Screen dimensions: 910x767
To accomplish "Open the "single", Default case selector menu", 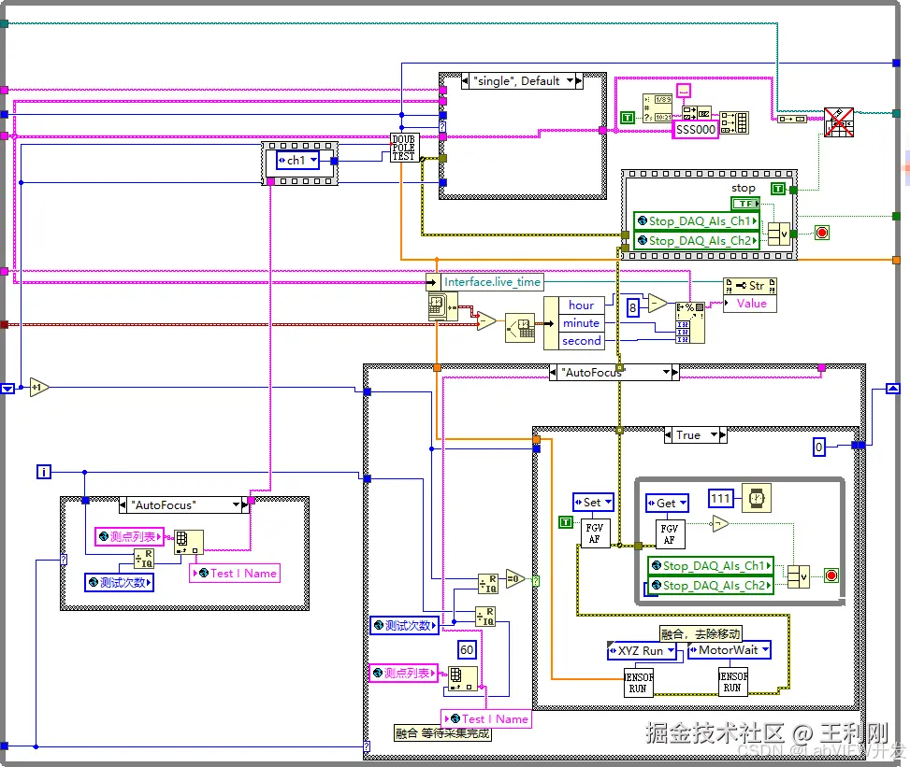I will click(x=570, y=81).
